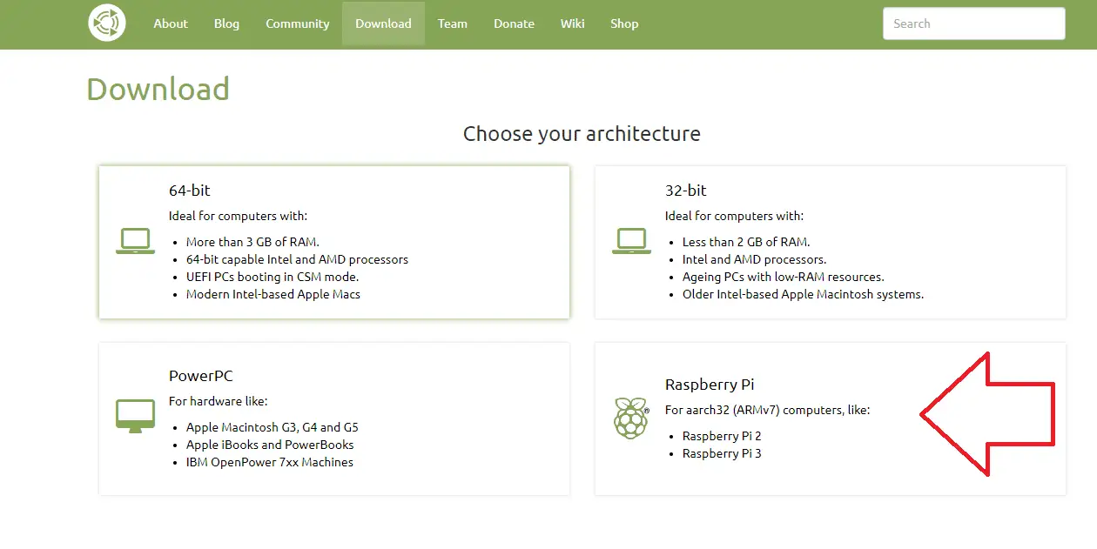Click the laptop icon in 32-bit card
1097x549 pixels.
click(x=631, y=241)
